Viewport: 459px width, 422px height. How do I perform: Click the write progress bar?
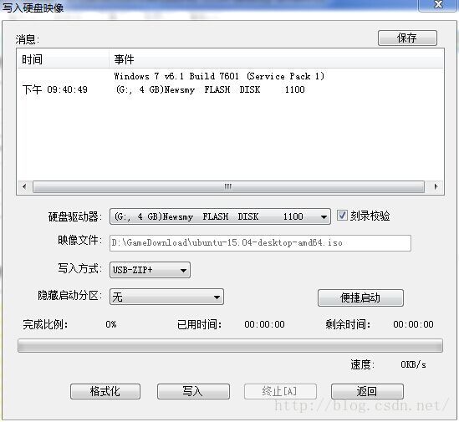point(230,345)
